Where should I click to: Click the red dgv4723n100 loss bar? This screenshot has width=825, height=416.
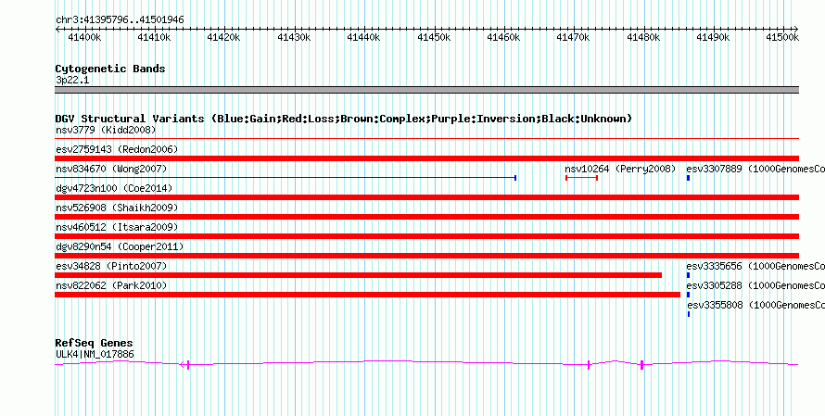[x=426, y=197]
